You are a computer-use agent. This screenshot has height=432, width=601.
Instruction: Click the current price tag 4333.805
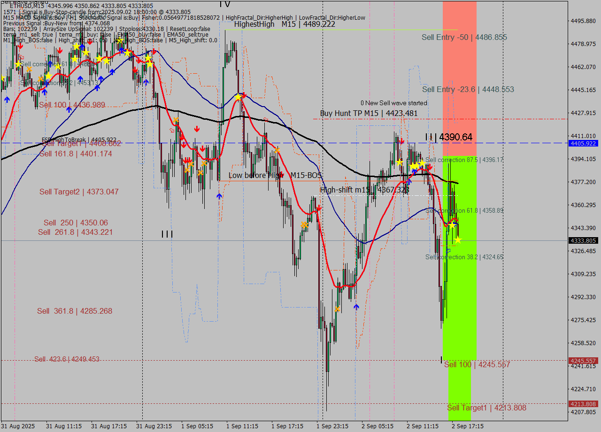click(583, 240)
